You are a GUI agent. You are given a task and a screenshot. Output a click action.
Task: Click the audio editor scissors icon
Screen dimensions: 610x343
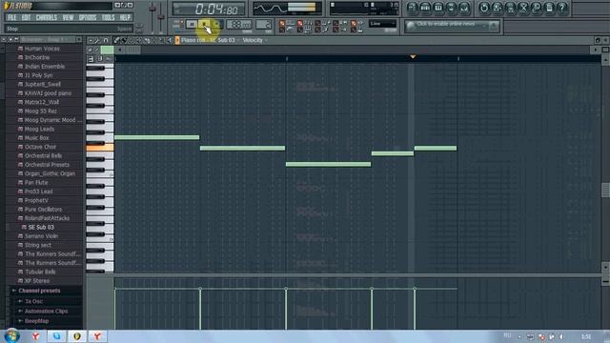point(523,8)
